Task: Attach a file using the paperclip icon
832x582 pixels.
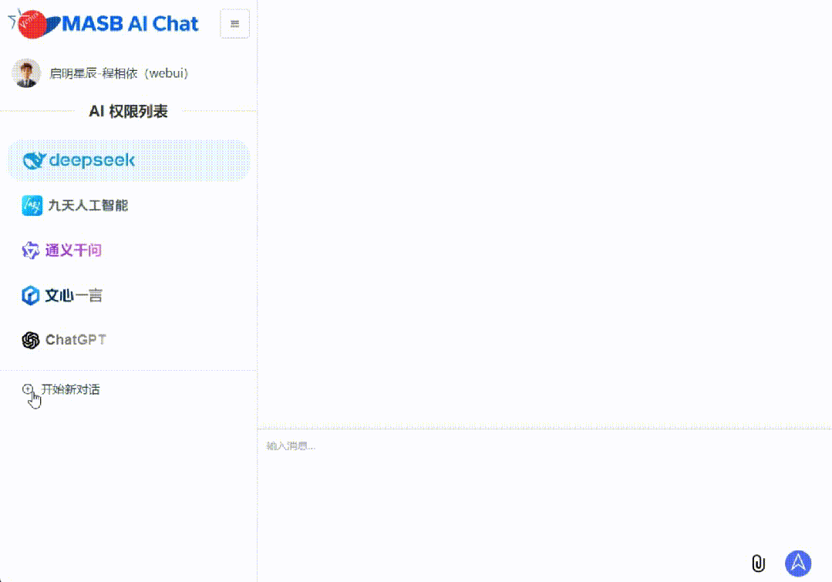Action: tap(760, 563)
